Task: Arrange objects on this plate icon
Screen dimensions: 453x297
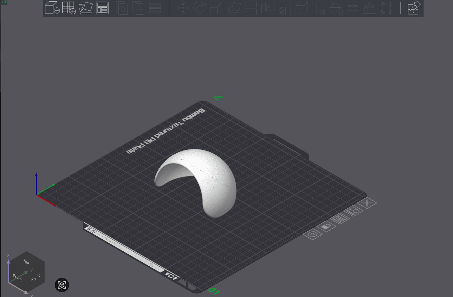Action: click(340, 219)
